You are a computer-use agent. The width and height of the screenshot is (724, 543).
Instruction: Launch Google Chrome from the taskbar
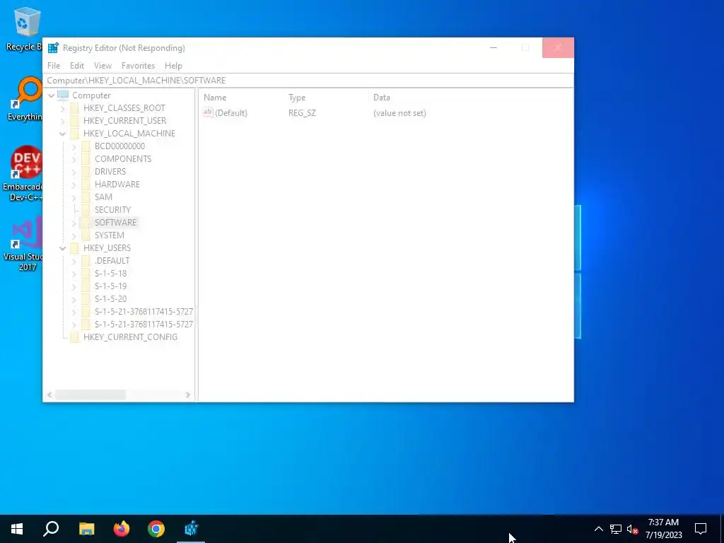tap(156, 529)
